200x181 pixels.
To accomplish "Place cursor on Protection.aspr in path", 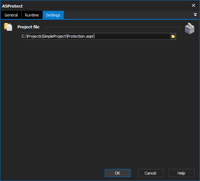I will [80, 36].
